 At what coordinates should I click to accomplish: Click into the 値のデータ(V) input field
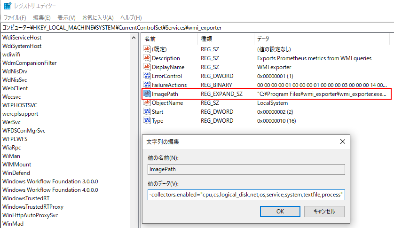click(246, 195)
